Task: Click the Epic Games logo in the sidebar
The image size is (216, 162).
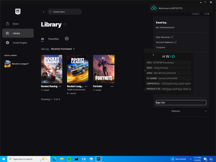Action: click(18, 12)
